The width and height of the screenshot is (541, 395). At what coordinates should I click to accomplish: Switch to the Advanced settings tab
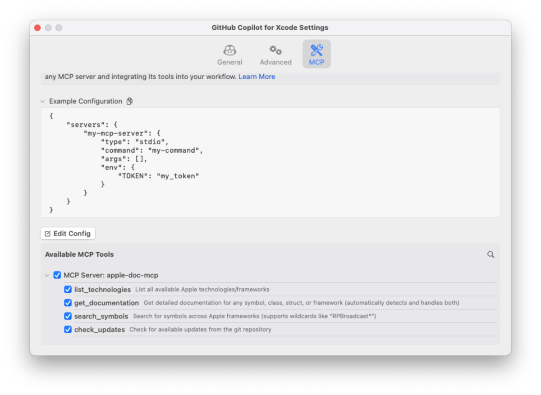coord(275,54)
